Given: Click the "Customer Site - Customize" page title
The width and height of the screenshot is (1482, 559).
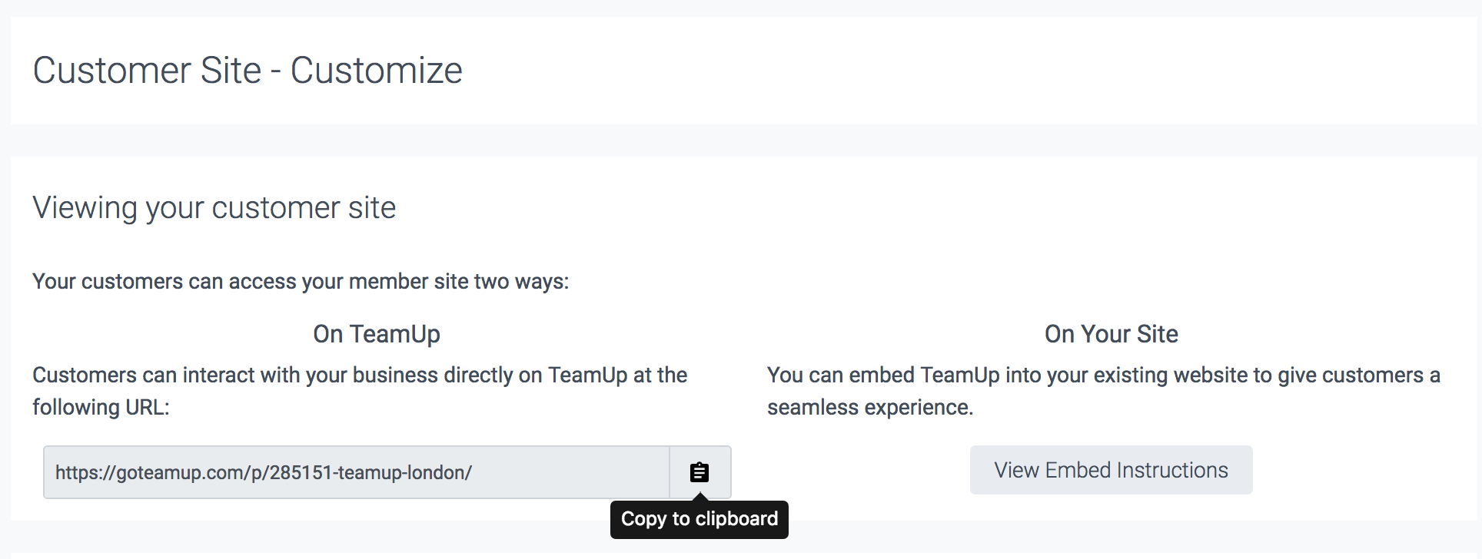Looking at the screenshot, I should click(248, 71).
